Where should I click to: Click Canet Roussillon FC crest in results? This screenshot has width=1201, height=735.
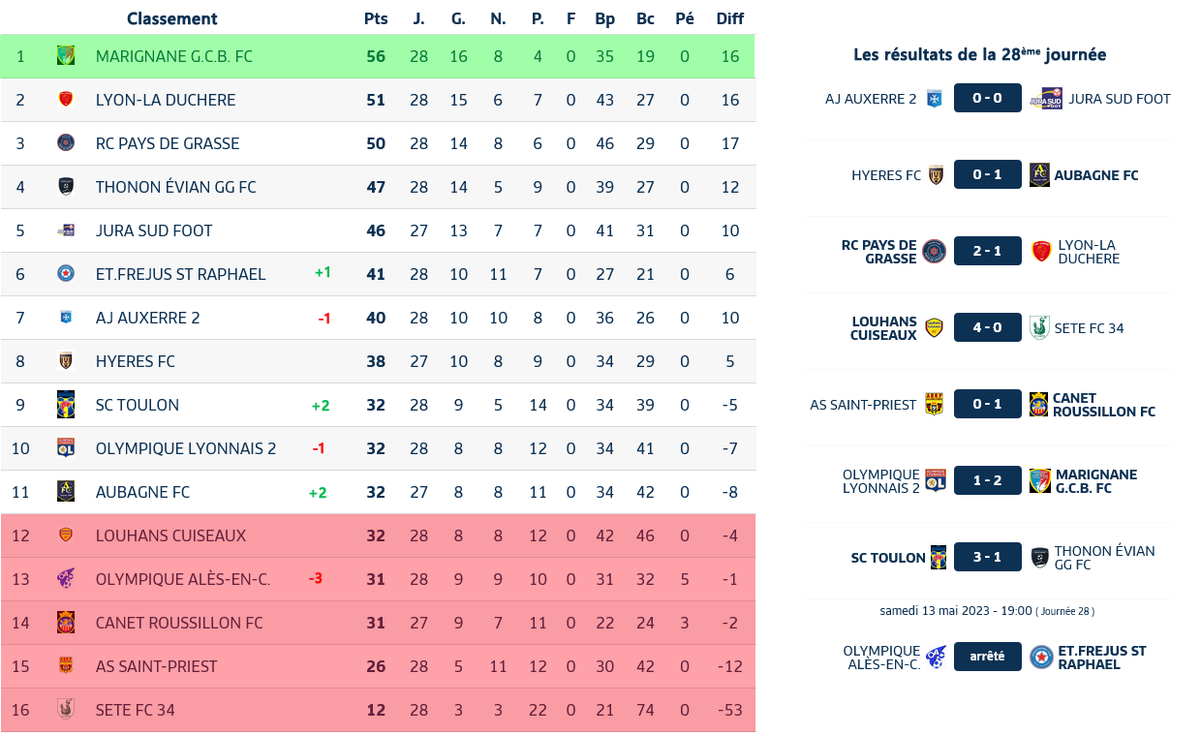coord(1038,405)
